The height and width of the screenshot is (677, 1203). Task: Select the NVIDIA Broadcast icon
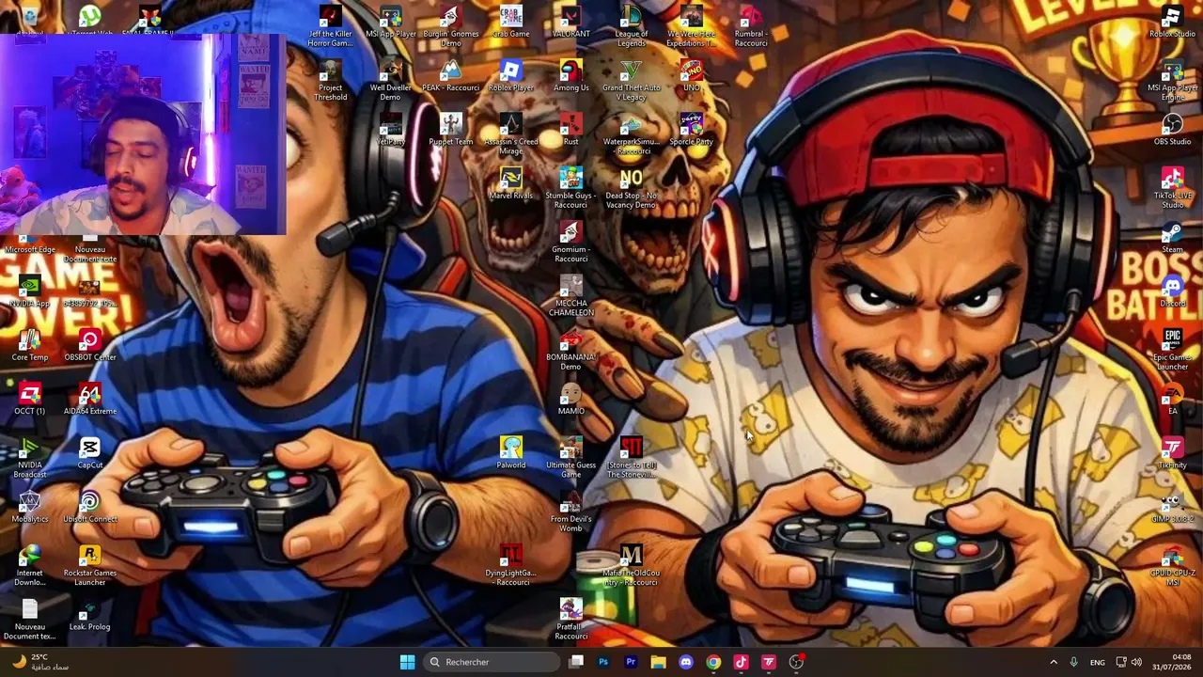click(29, 459)
